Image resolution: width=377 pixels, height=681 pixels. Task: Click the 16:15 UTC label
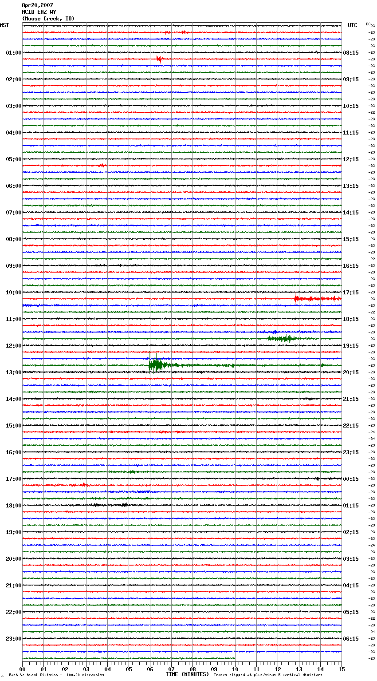point(351,266)
